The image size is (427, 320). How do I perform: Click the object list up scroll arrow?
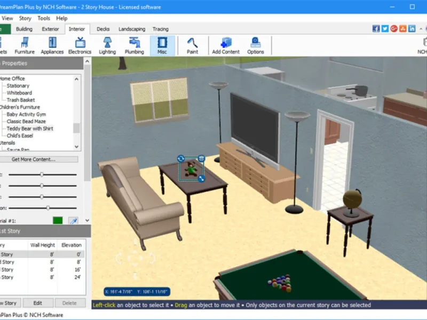tap(76, 79)
